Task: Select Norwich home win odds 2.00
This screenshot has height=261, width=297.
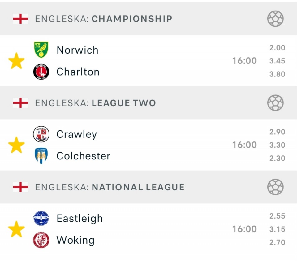Action: 277,48
